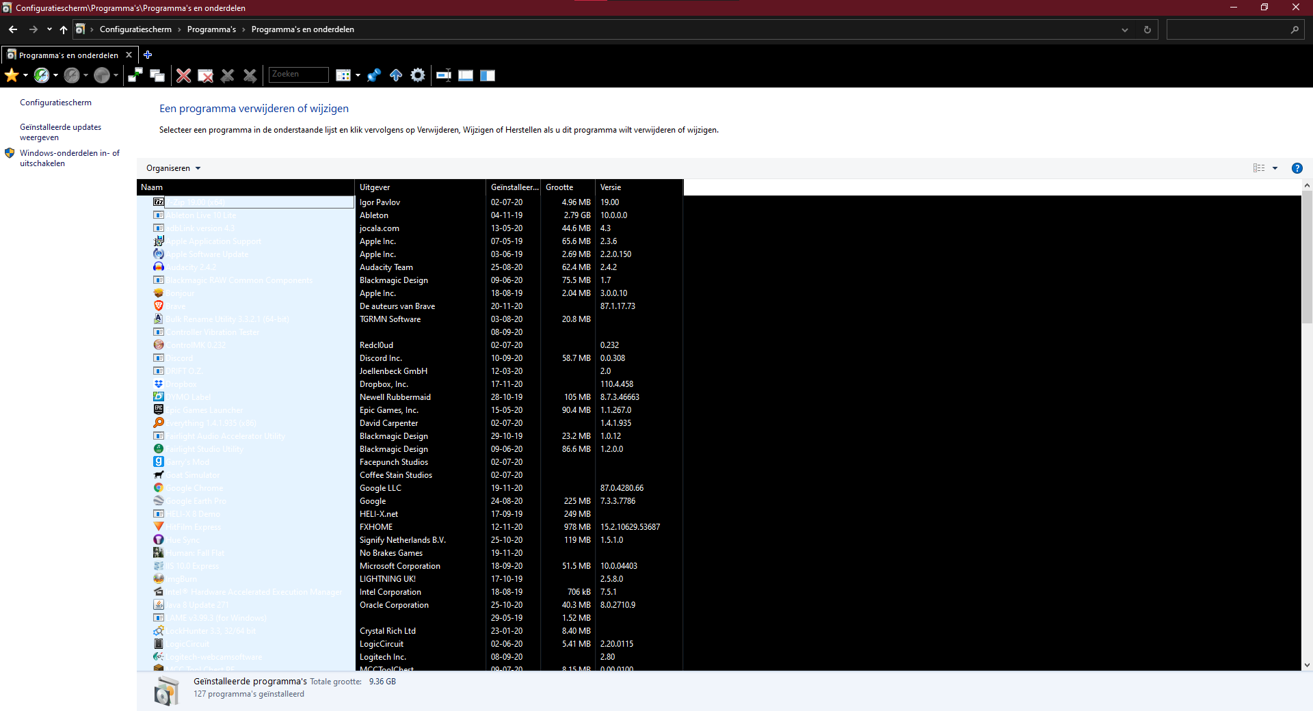The width and height of the screenshot is (1313, 711).
Task: Click the HitFilm Express orange triangle icon
Action: [x=159, y=526]
